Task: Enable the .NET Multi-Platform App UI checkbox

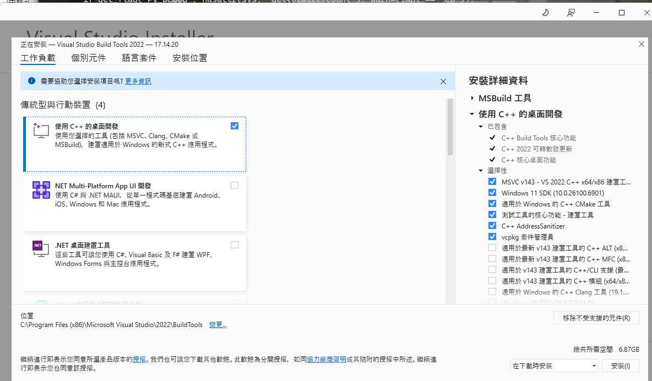Action: tap(235, 185)
